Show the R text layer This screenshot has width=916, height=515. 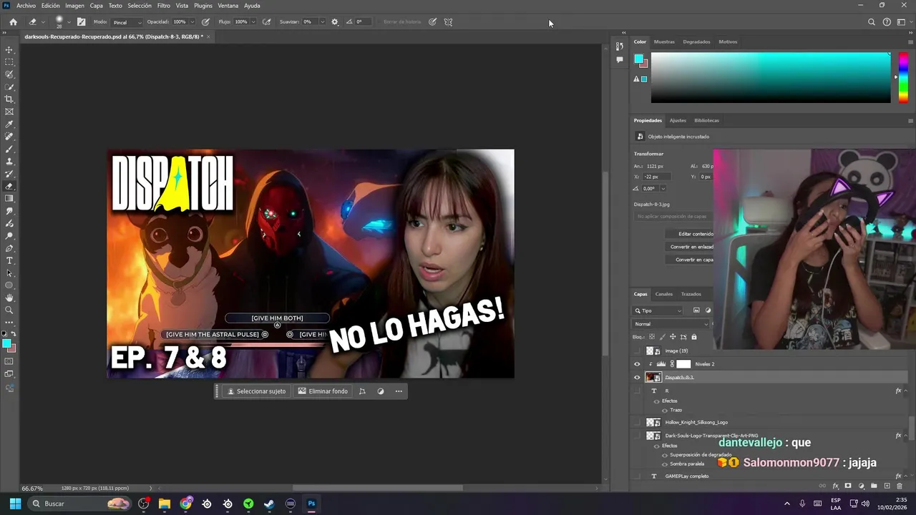(637, 391)
